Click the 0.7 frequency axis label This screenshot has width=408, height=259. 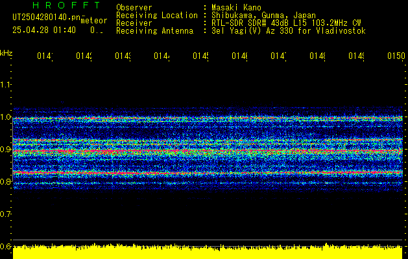(x=5, y=214)
